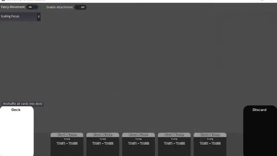Screen dimensions: 277x156
Task: Click the Enable Attachment label
Action: point(60,7)
